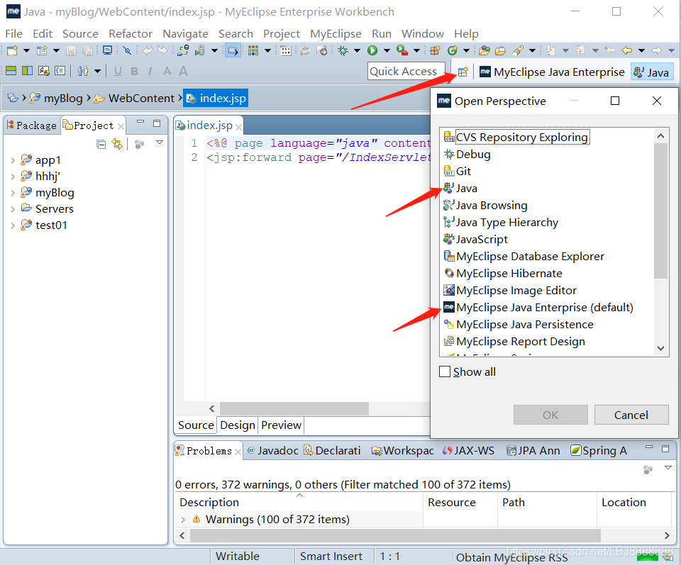Toggle the Show all checkbox
Viewport: 681px width, 565px height.
click(x=445, y=371)
